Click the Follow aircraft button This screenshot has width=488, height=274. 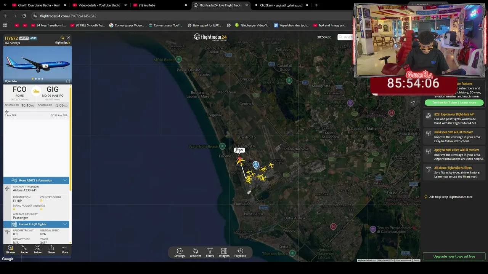pyautogui.click(x=37, y=250)
